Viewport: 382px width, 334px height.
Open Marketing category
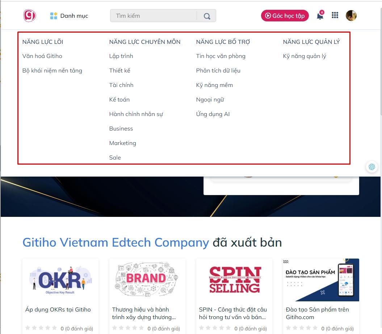click(x=122, y=143)
